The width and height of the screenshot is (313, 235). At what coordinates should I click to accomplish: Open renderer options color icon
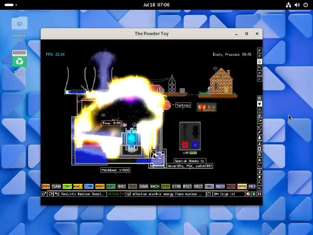[x=254, y=194]
